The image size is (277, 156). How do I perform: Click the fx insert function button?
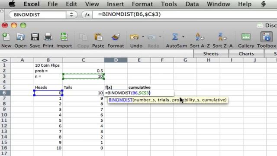point(87,15)
